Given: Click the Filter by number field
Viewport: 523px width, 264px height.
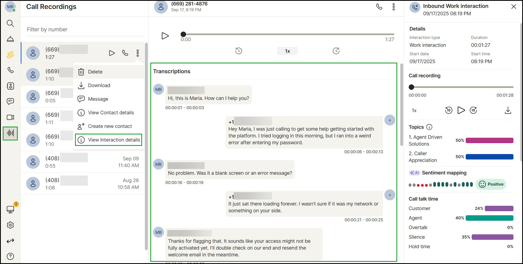Looking at the screenshot, I should point(85,29).
